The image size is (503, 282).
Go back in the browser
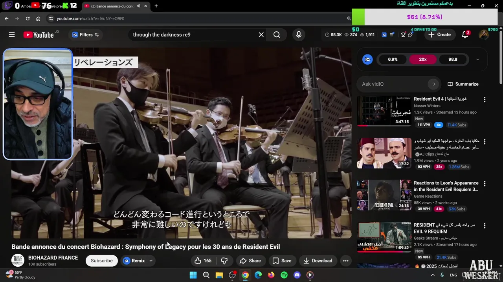pos(6,18)
